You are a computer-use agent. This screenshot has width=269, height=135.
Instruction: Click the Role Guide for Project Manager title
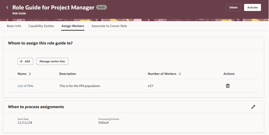pyautogui.click(x=53, y=7)
